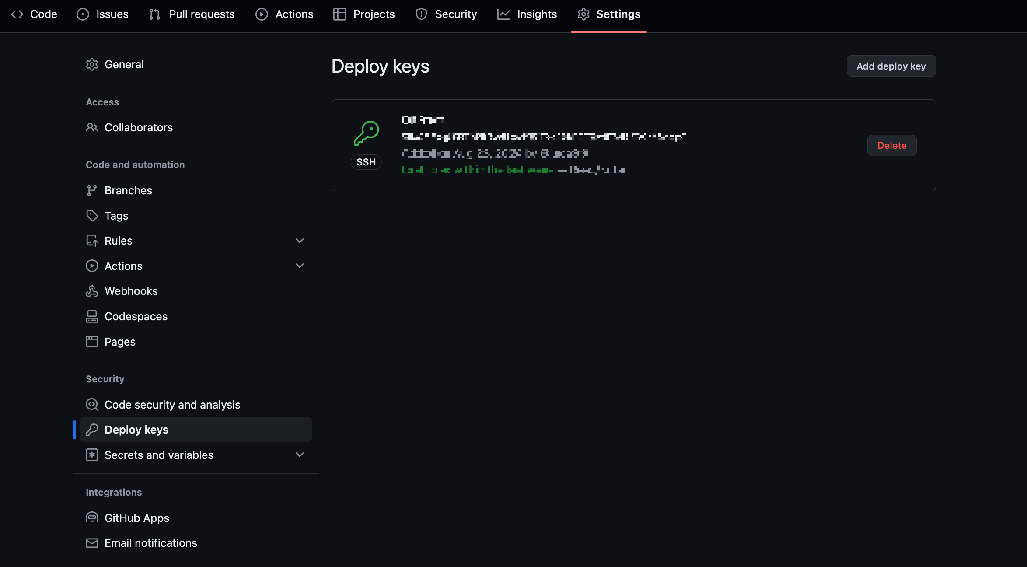Open the Issues tab
The image size is (1027, 567).
102,14
